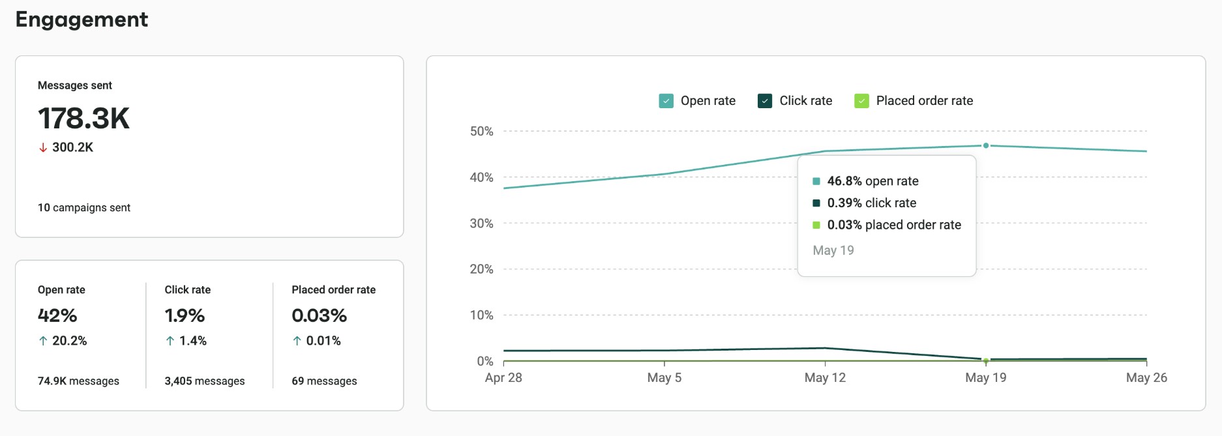Click the upward arrow next to 20.2%

click(x=42, y=340)
